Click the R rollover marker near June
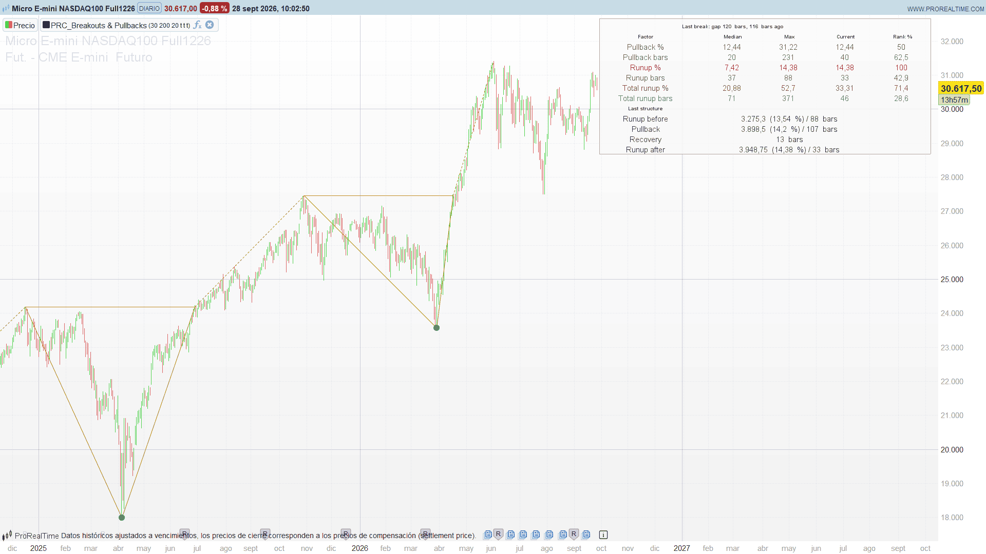This screenshot has height=554, width=986. (498, 534)
